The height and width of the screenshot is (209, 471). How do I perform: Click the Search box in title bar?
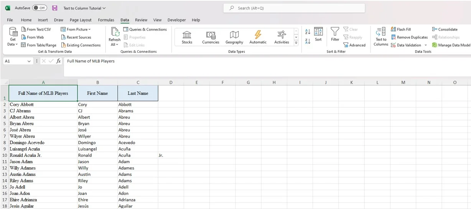point(294,8)
